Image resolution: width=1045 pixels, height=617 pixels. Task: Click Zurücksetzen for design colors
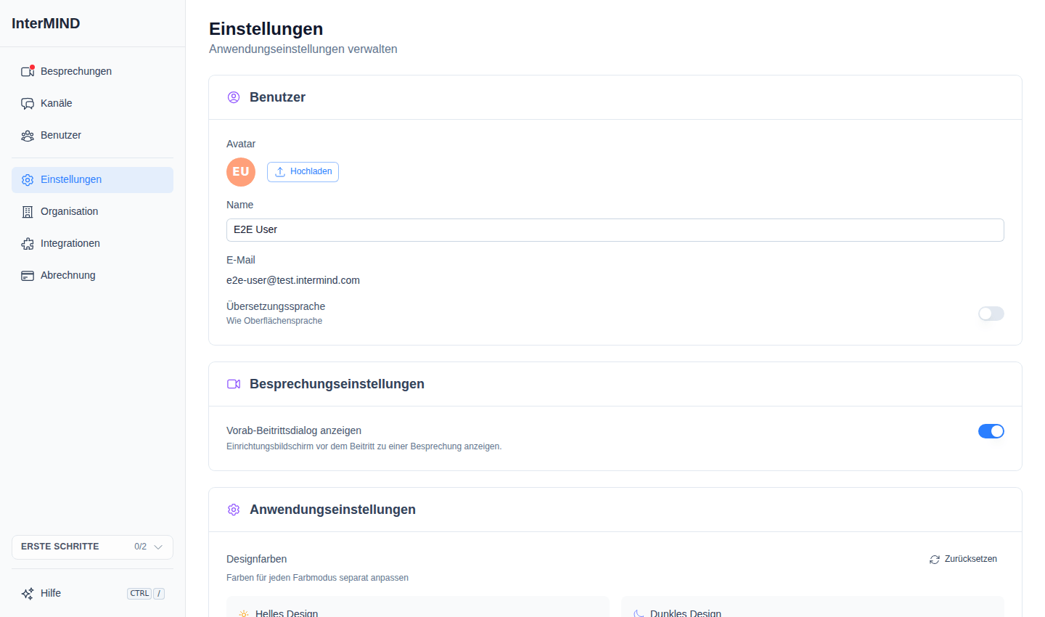click(964, 559)
